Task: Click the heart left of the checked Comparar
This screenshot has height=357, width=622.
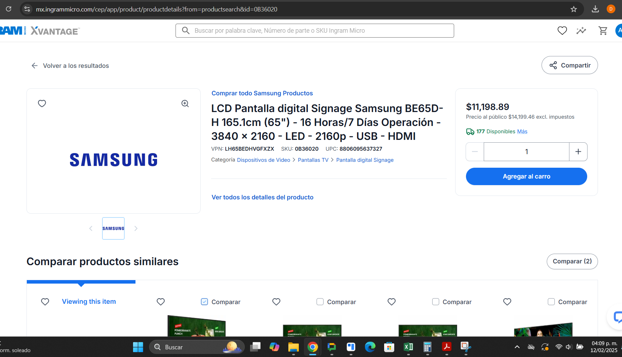Action: click(x=161, y=302)
